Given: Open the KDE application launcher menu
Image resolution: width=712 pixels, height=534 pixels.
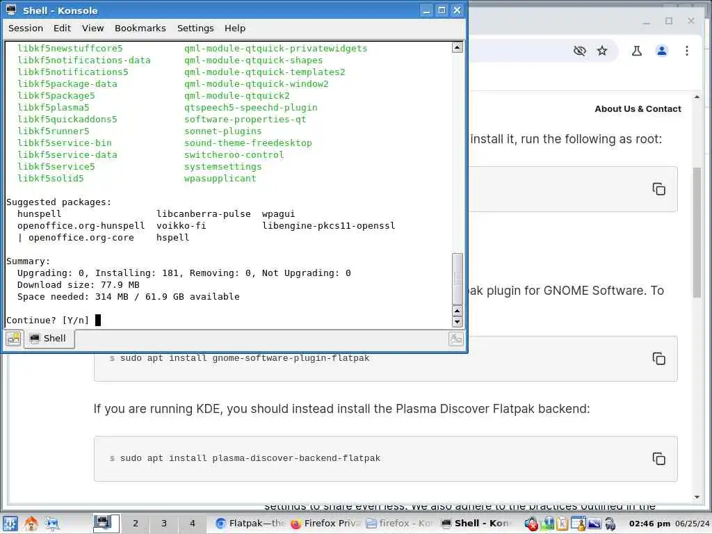Looking at the screenshot, I should tap(10, 524).
